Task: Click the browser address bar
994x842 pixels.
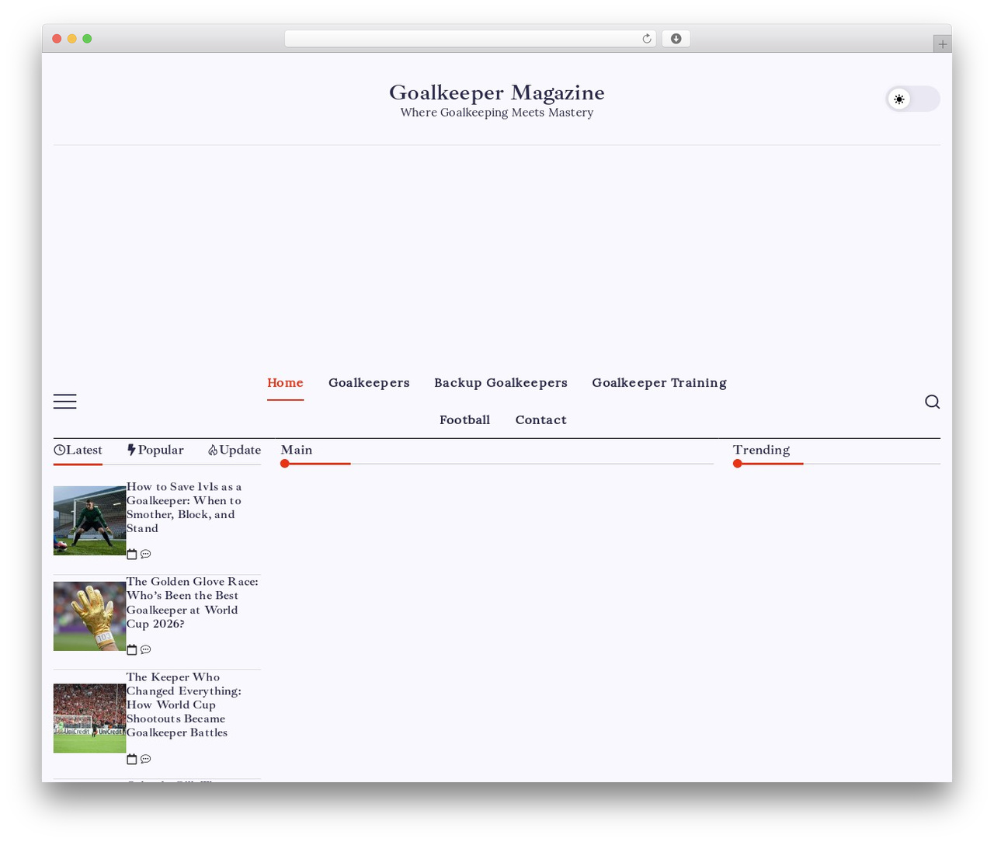Action: click(470, 39)
